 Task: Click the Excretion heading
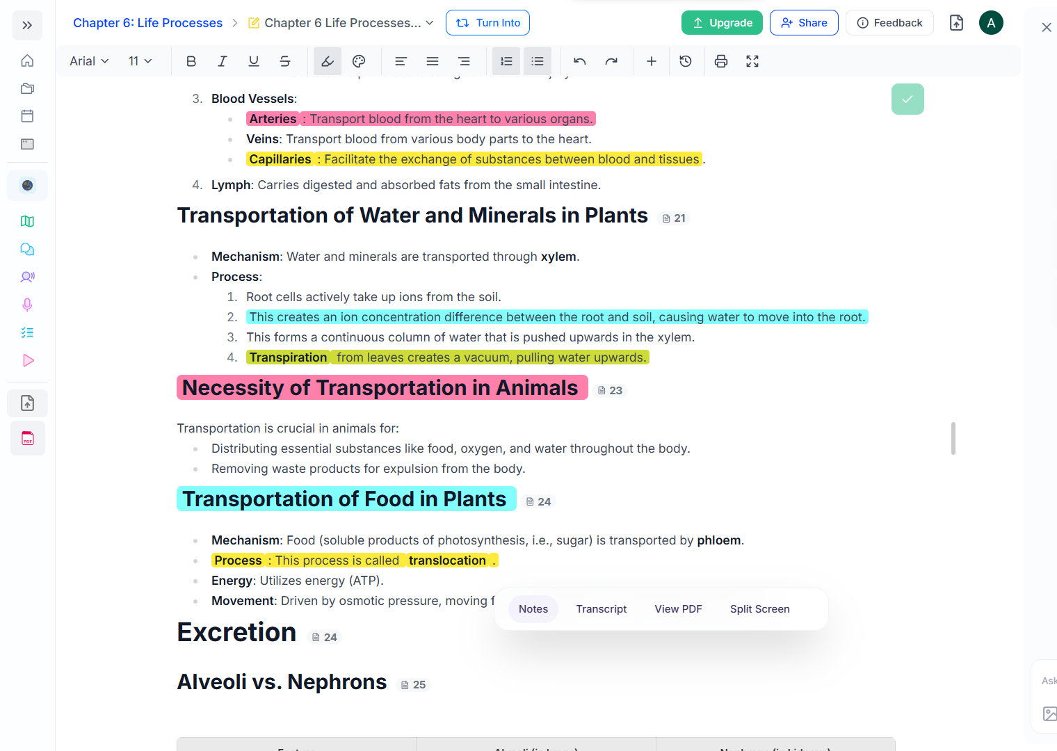236,632
